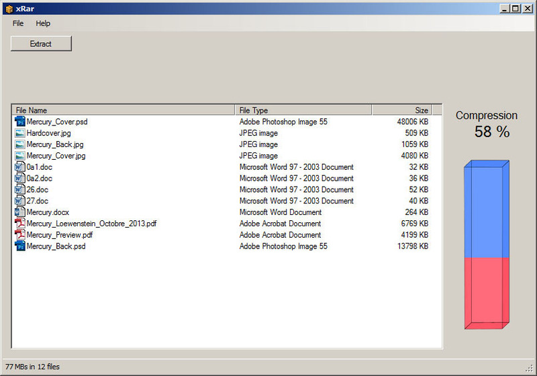Open the Help menu
The height and width of the screenshot is (376, 537).
(43, 23)
